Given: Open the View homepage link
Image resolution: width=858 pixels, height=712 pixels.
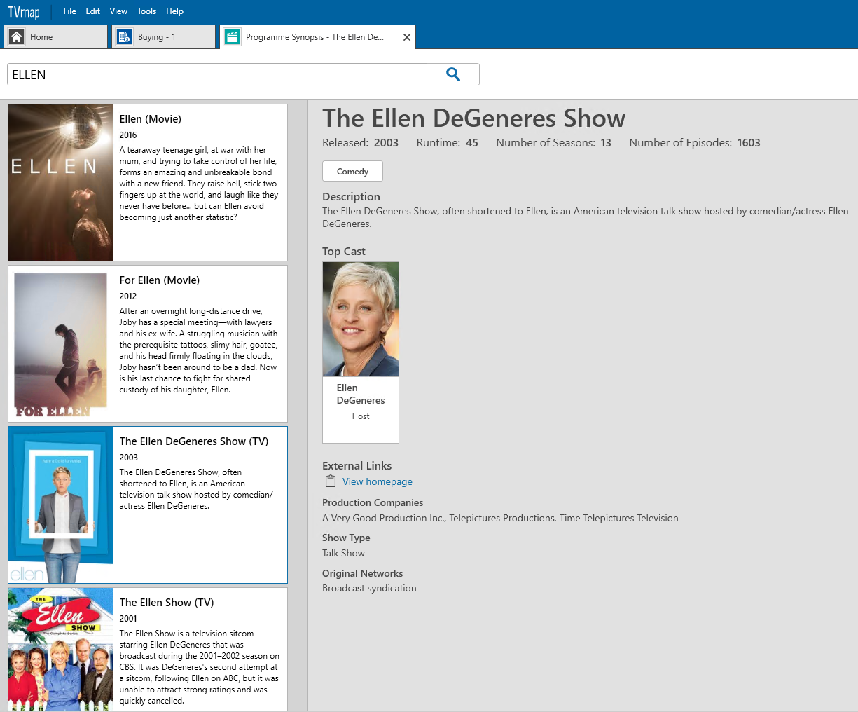Looking at the screenshot, I should (x=378, y=481).
